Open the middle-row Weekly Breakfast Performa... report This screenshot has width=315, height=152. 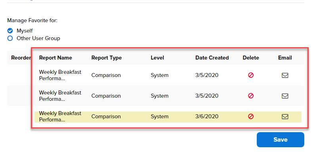tap(60, 96)
